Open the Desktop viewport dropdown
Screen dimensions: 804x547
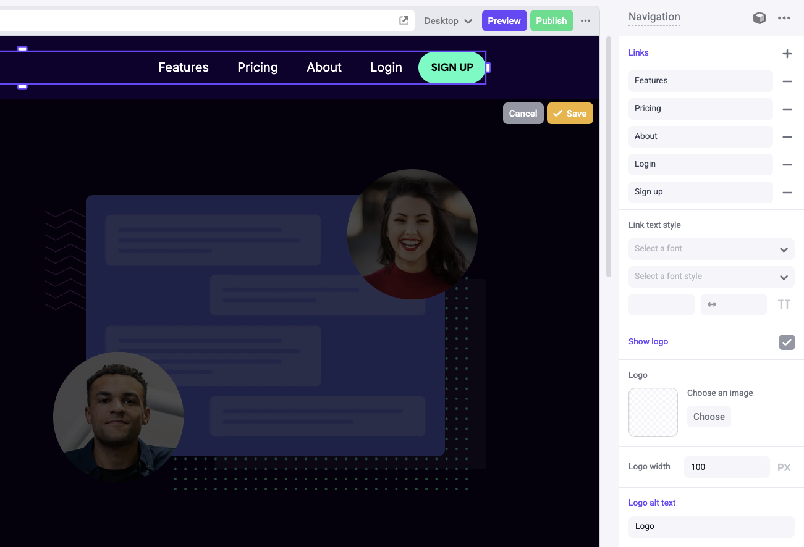coord(448,21)
